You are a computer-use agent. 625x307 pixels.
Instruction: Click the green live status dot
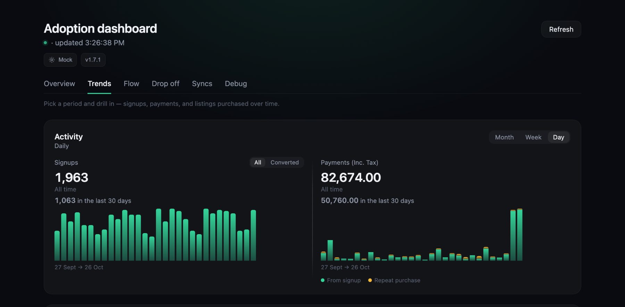pyautogui.click(x=45, y=43)
